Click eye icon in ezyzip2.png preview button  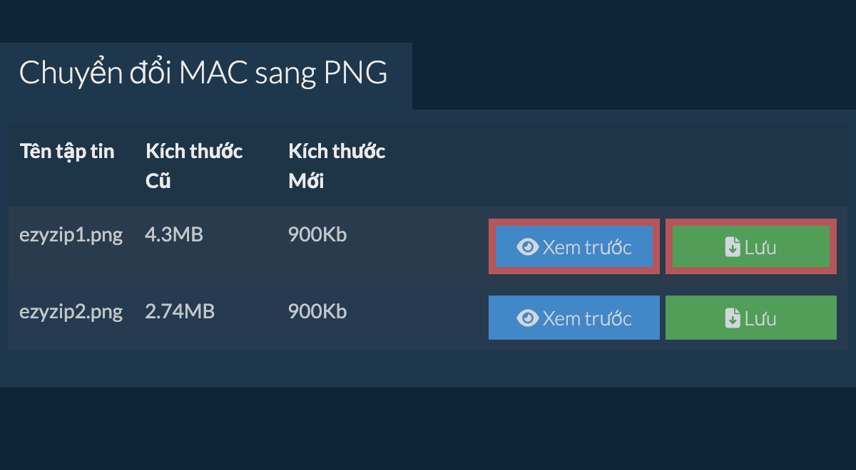click(x=527, y=318)
